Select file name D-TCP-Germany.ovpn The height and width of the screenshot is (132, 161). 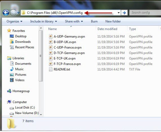pos(69,53)
